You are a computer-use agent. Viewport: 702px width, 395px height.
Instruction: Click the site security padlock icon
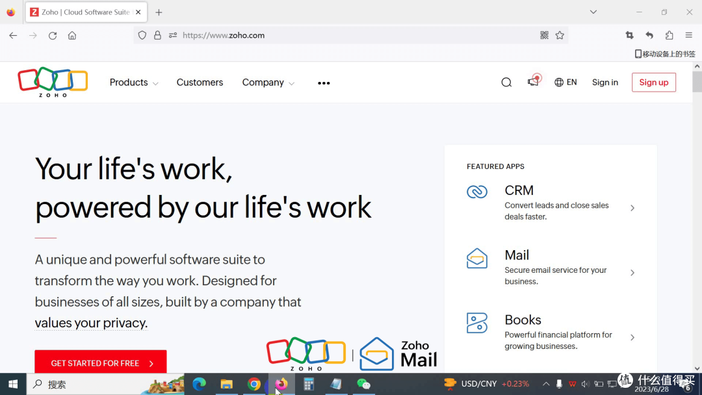click(157, 35)
